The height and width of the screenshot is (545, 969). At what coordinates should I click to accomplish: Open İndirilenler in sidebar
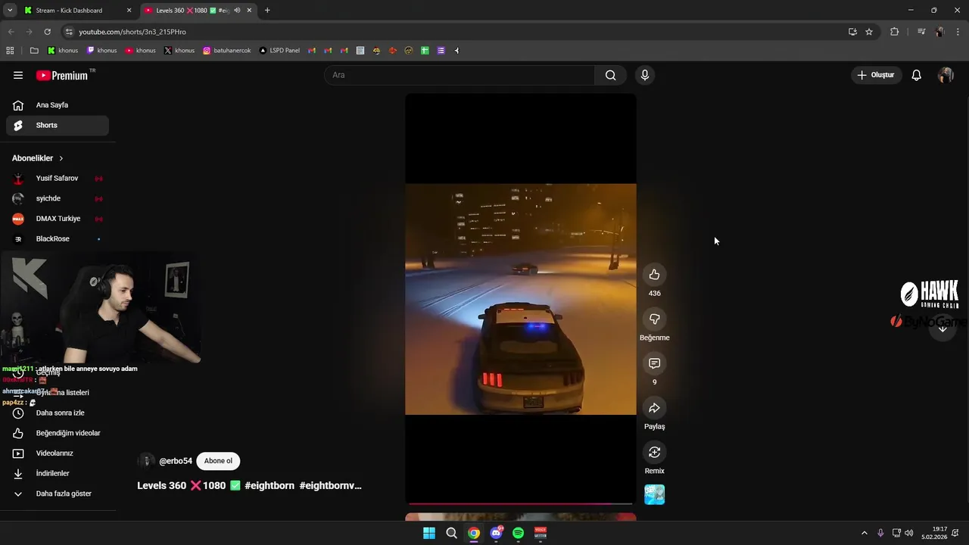click(x=58, y=474)
